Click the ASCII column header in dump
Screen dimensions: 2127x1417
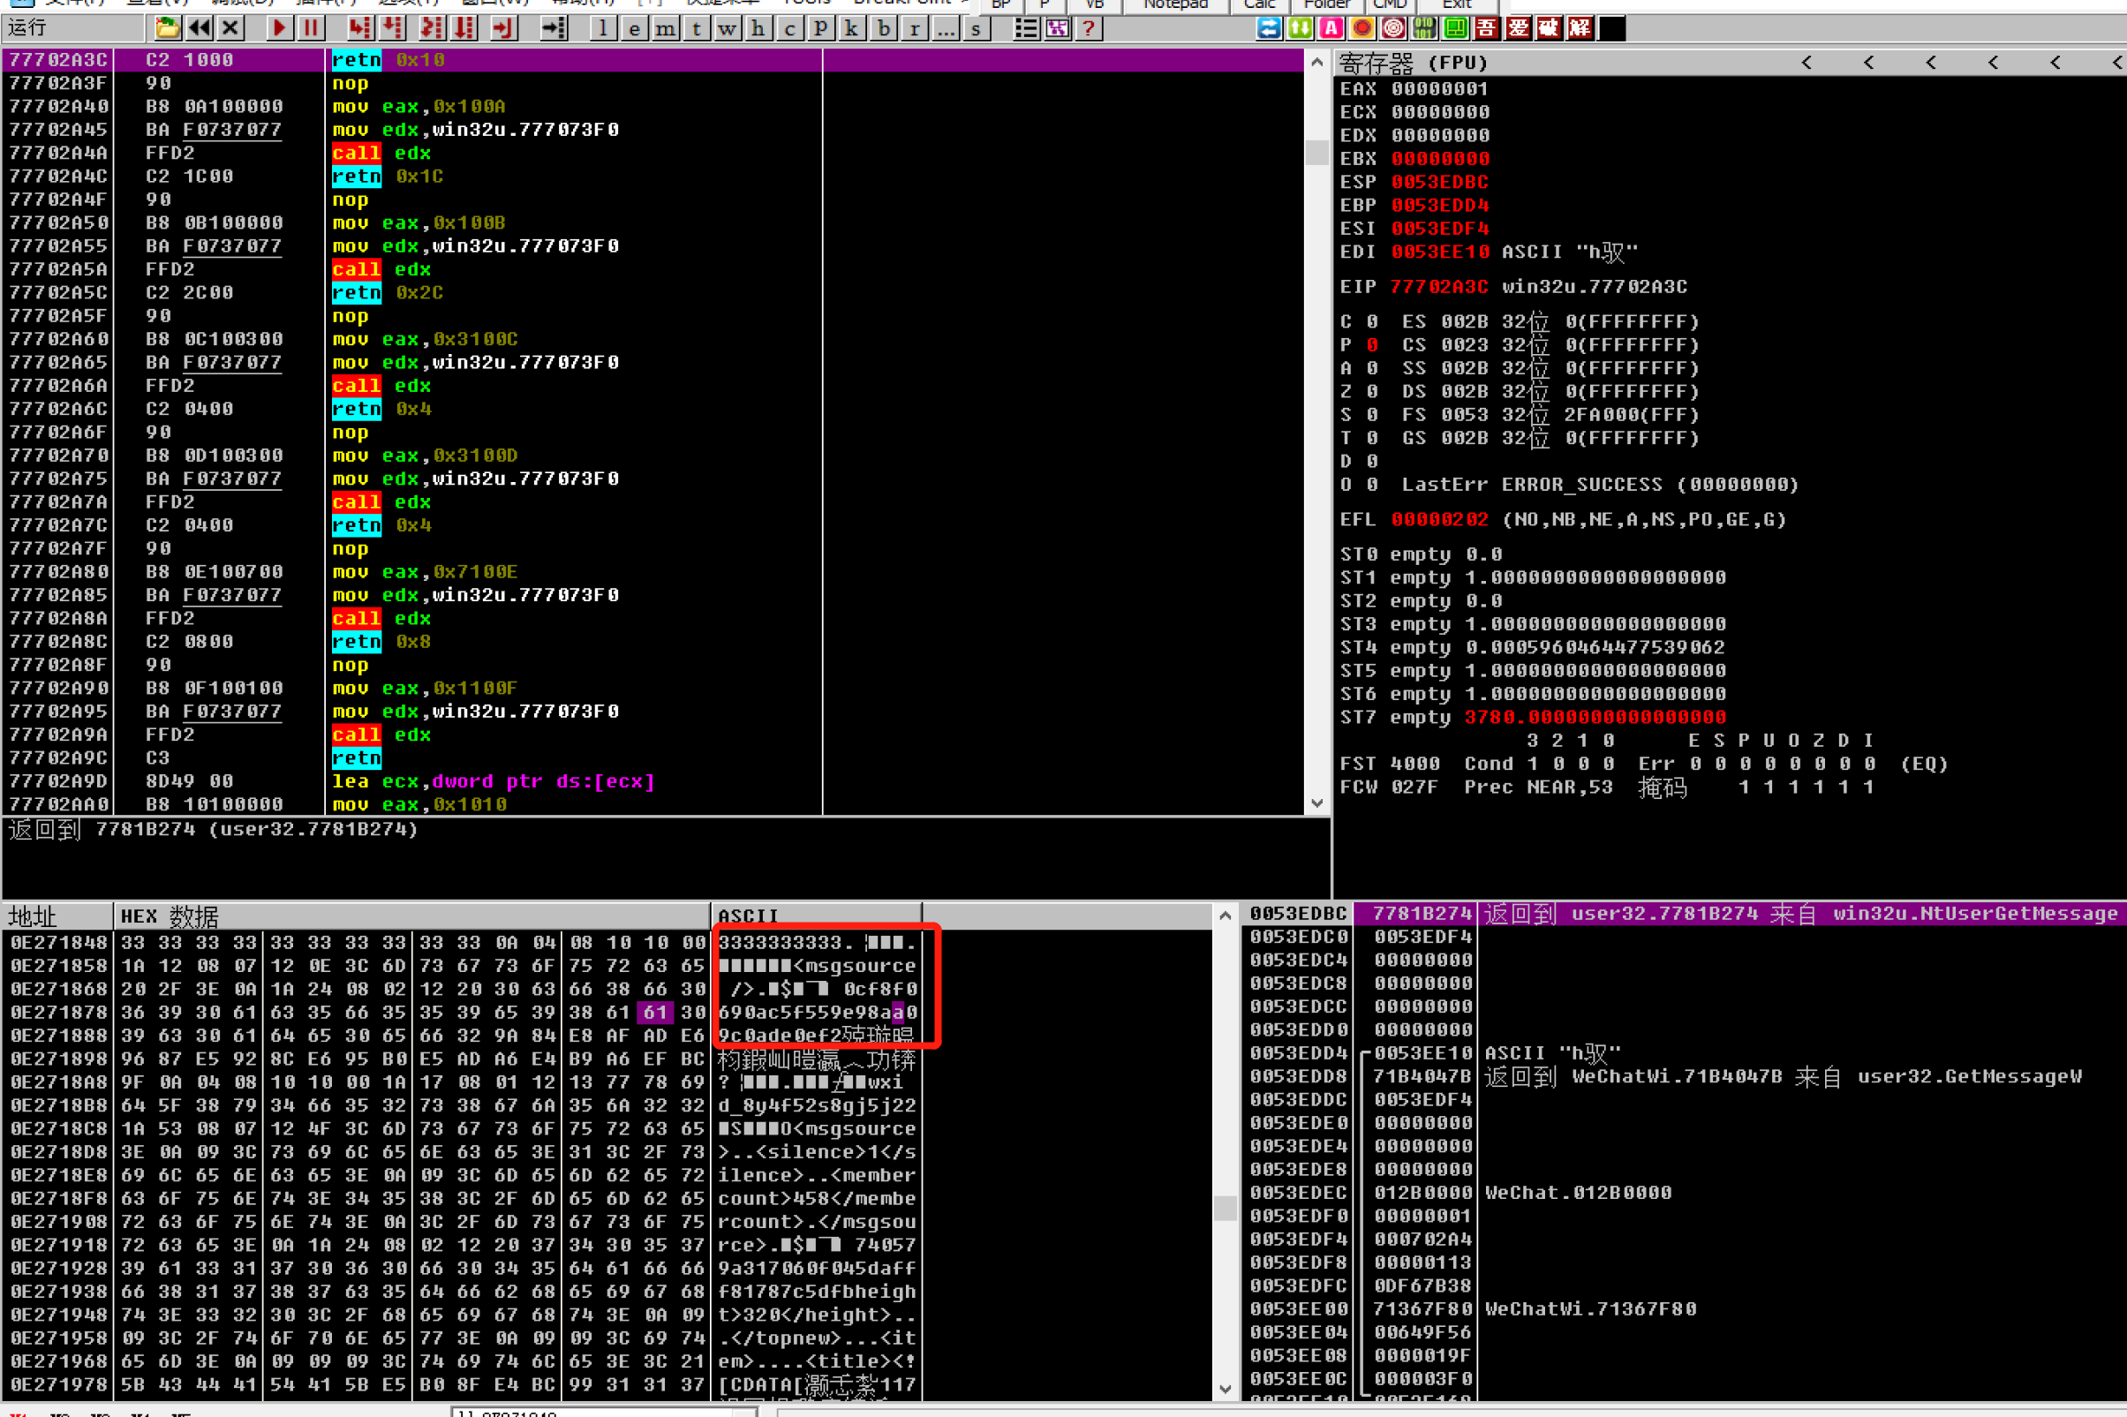[x=817, y=916]
